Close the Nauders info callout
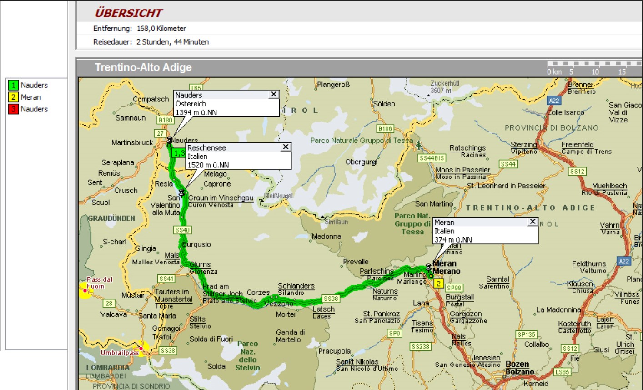The width and height of the screenshot is (643, 390). click(x=273, y=94)
